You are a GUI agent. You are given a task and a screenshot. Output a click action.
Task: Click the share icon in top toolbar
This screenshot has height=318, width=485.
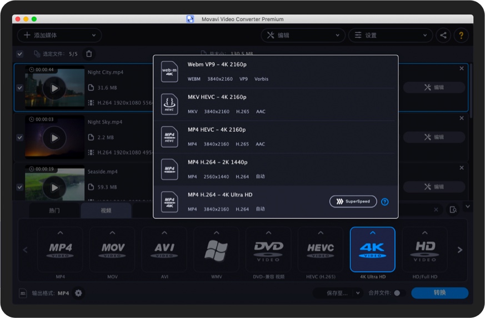[443, 35]
